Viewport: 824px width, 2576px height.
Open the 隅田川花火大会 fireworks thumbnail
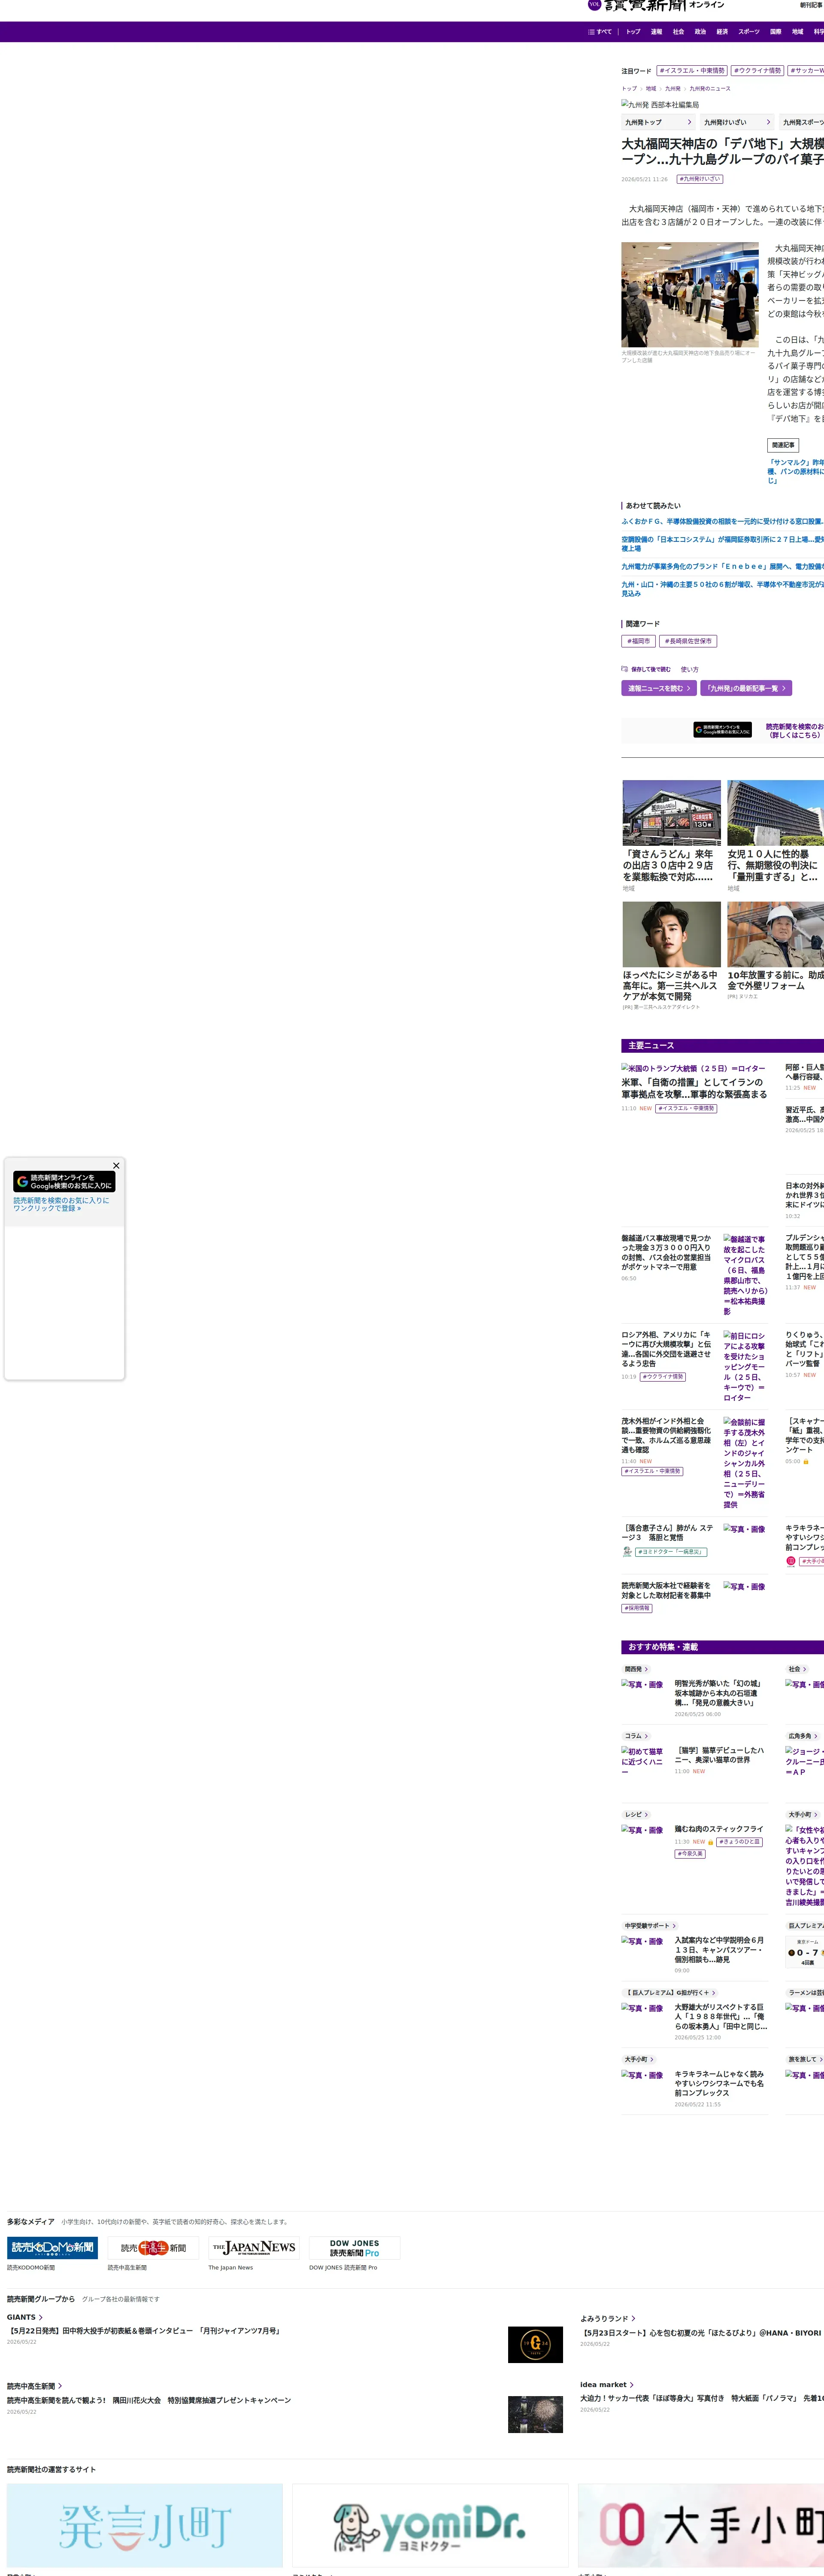tap(535, 2414)
